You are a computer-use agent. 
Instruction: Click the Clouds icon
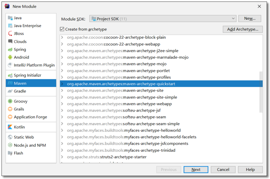click(x=10, y=42)
